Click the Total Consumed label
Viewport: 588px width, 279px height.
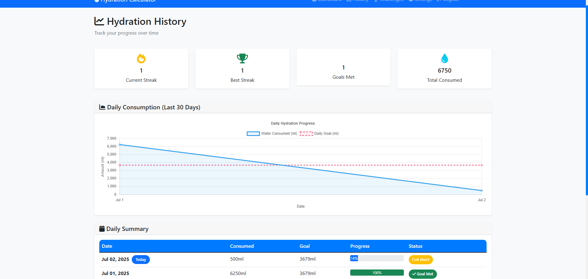(445, 80)
